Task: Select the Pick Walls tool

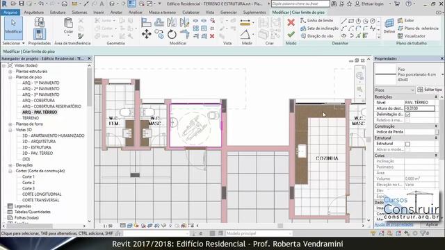Action: (x=365, y=35)
